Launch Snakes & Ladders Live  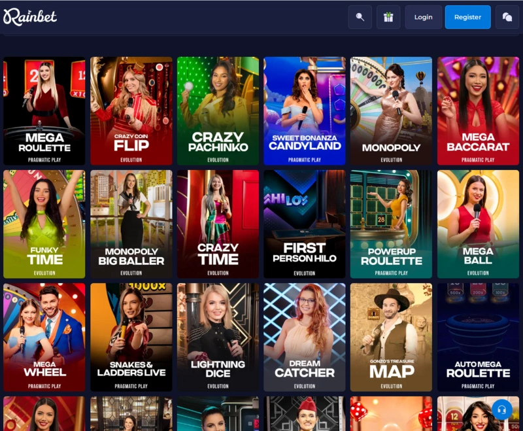[x=131, y=337]
